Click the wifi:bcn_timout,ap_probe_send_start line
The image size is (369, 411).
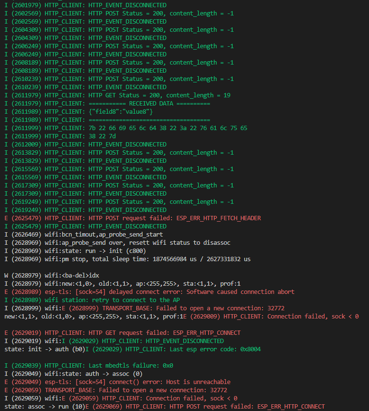pyautogui.click(x=84, y=234)
